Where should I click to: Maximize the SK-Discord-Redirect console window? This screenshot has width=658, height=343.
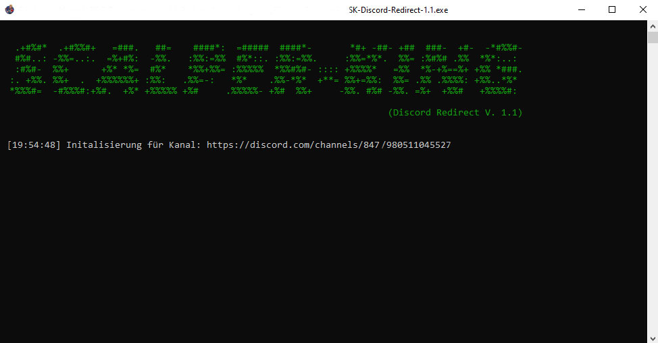612,9
